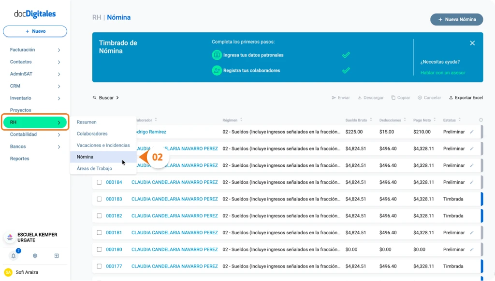Viewport: 495px width, 281px height.
Task: Click the Nuevo button in sidebar
Action: [35, 31]
